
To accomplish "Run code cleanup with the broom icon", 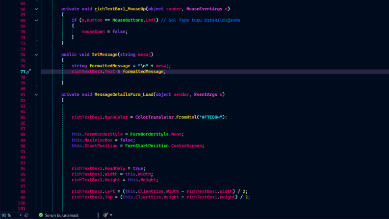I will point(105,215).
